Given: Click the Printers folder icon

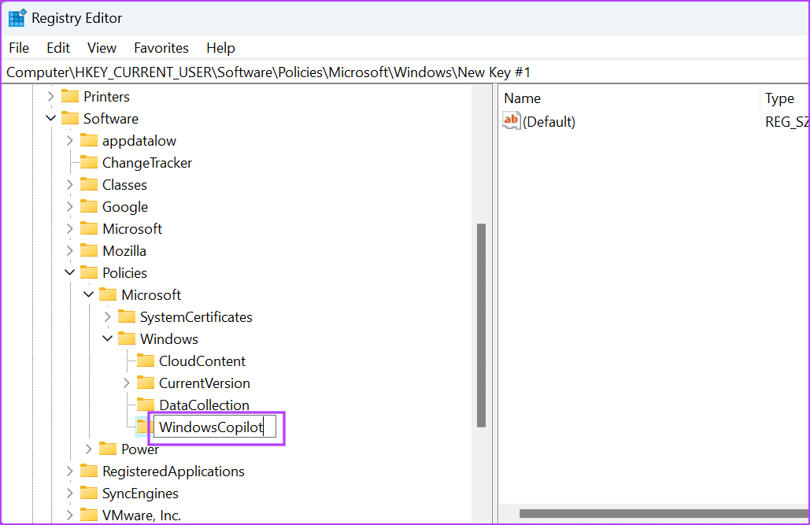Looking at the screenshot, I should (x=70, y=97).
